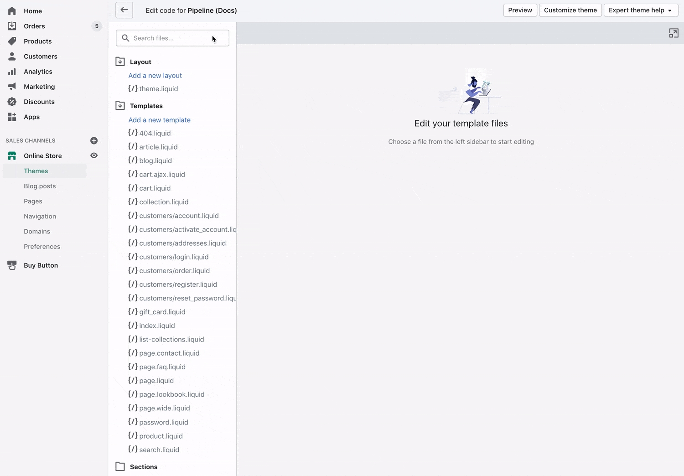Screen dimensions: 684x476
Task: Open article.liquid template
Action: coord(153,147)
